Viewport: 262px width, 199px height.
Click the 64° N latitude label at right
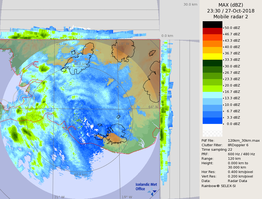pyautogui.click(x=153, y=107)
